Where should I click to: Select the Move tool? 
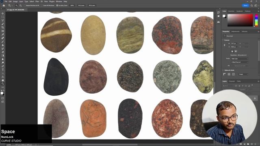pos(3,13)
